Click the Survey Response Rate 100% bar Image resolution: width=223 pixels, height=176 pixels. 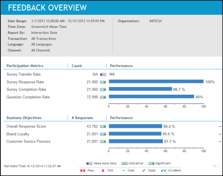pos(156,81)
